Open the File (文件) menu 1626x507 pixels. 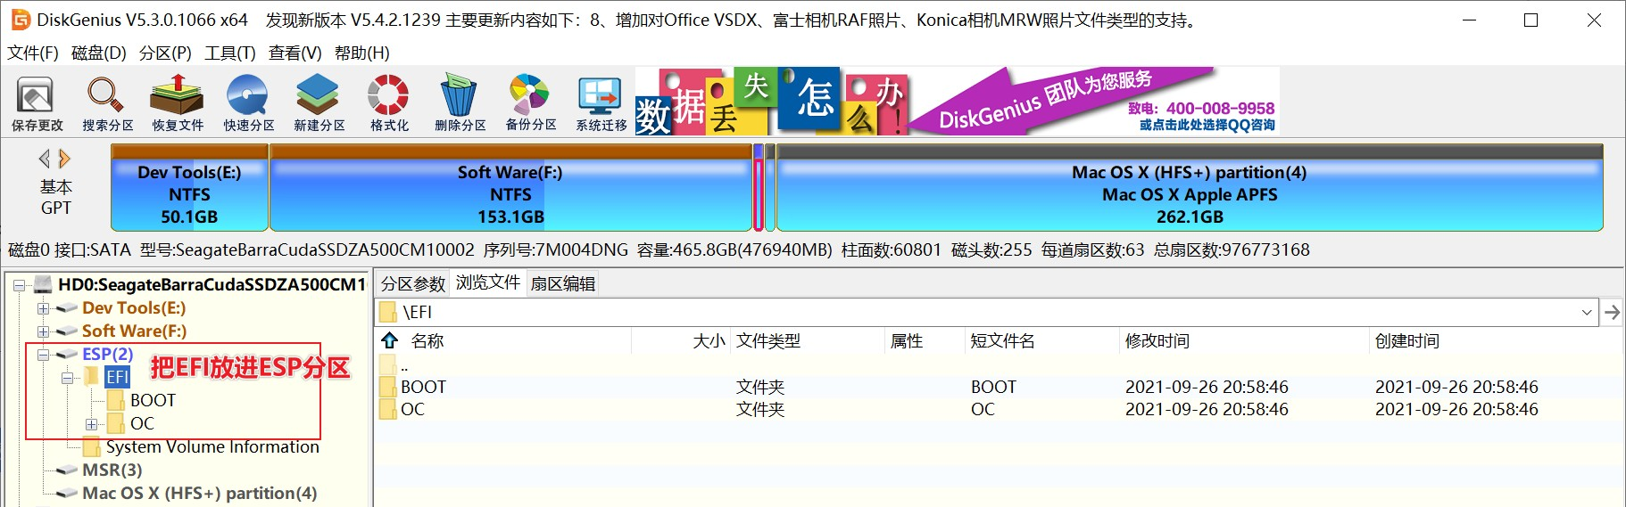click(33, 53)
